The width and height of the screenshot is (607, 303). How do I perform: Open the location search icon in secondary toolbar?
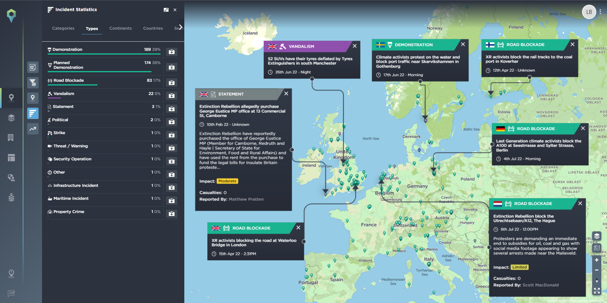[x=33, y=67]
